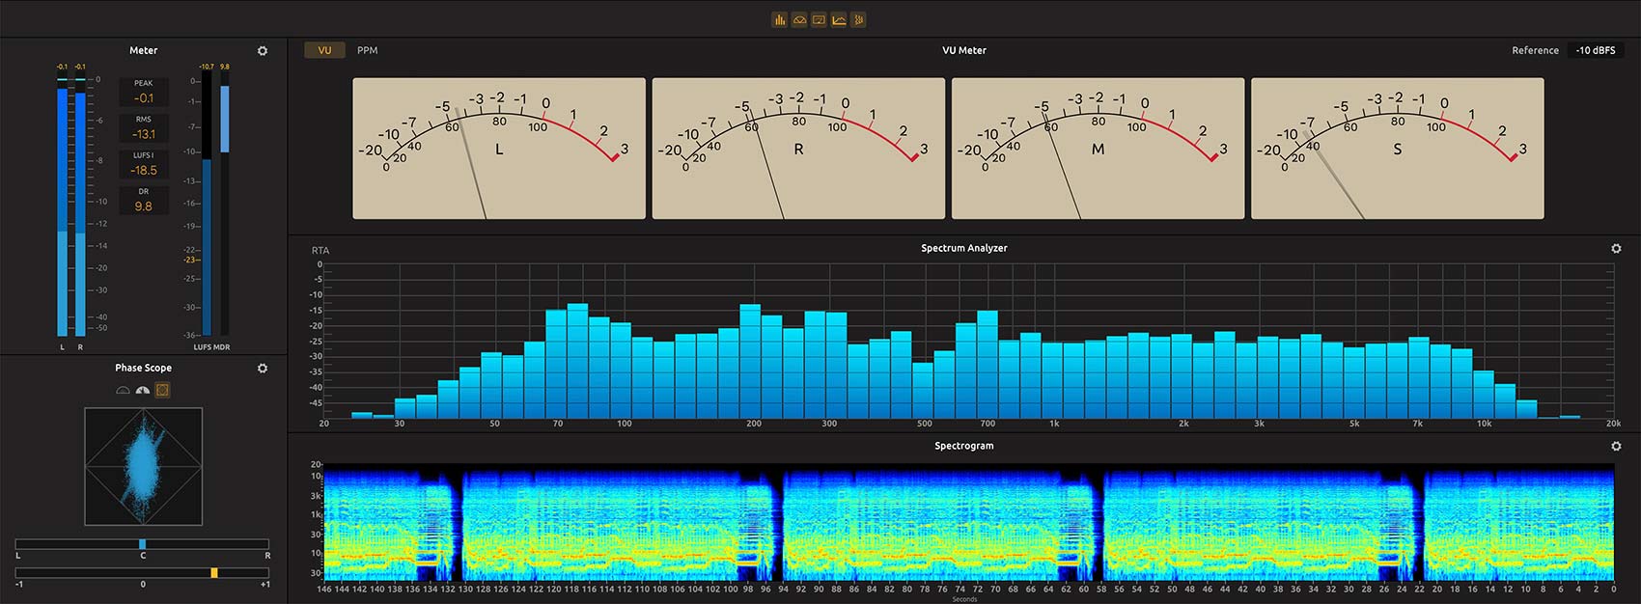This screenshot has height=604, width=1641.
Task: Open the -10 dBFS reference dropdown
Action: [x=1596, y=50]
